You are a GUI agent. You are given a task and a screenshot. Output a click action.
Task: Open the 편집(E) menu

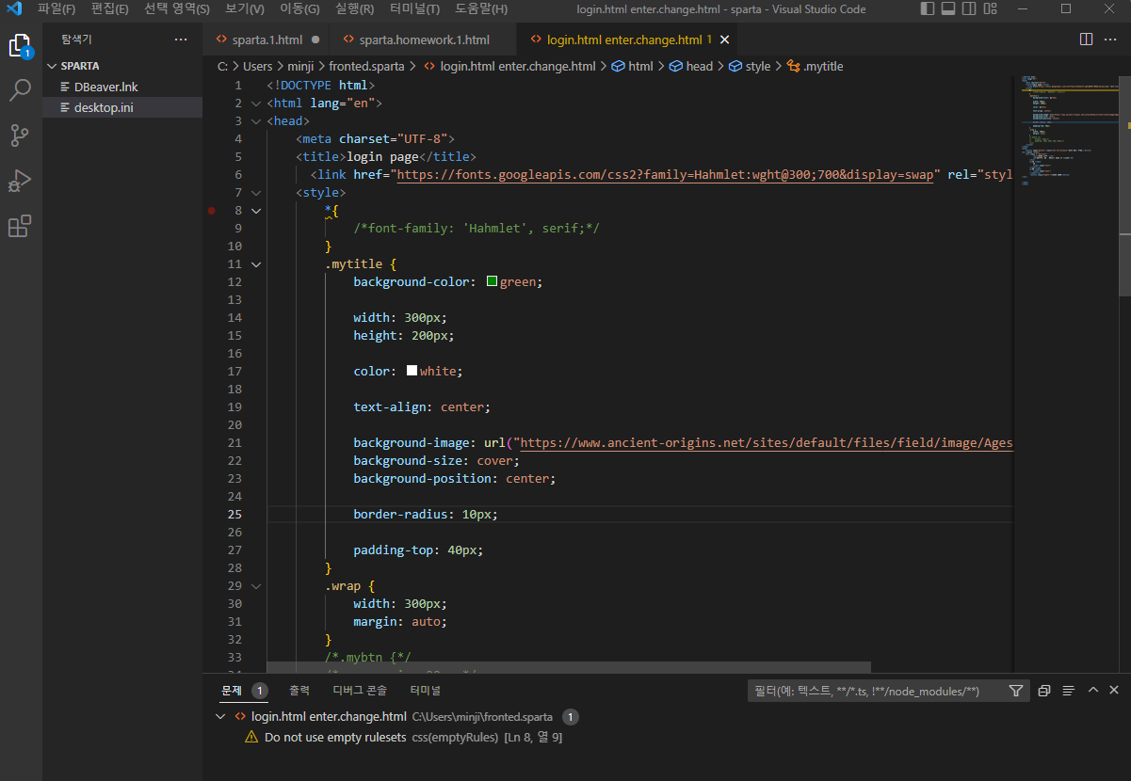click(x=110, y=9)
